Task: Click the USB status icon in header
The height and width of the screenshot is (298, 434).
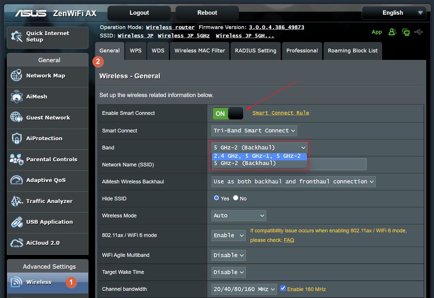Action: pos(418,32)
